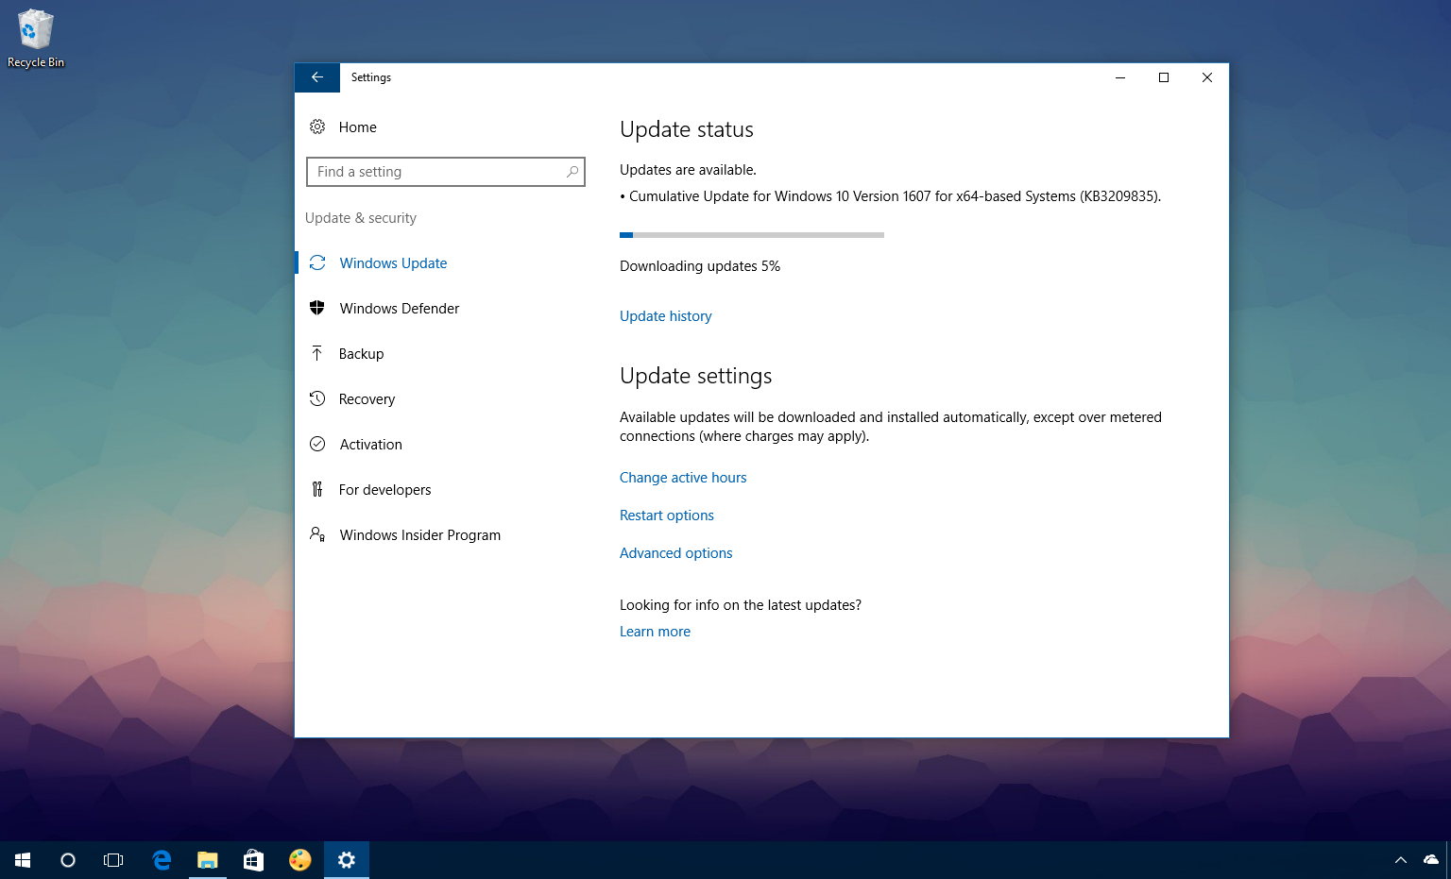Select Windows Defender in the sidebar
Viewport: 1451px width, 879px height.
click(x=399, y=308)
